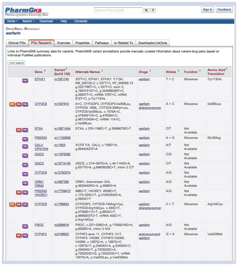
Task: Click the PharmGKB logo
Action: [x=27, y=12]
